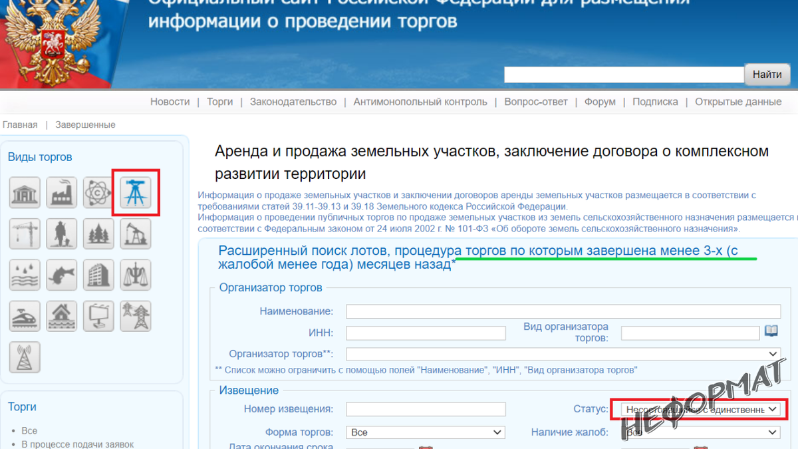Screen dimensions: 798x449
Task: Open the state property (columned building) category
Action: (25, 193)
